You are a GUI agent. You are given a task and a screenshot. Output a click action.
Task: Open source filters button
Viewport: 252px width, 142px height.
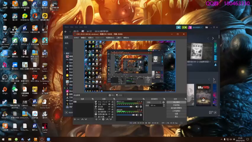[x=119, y=95]
